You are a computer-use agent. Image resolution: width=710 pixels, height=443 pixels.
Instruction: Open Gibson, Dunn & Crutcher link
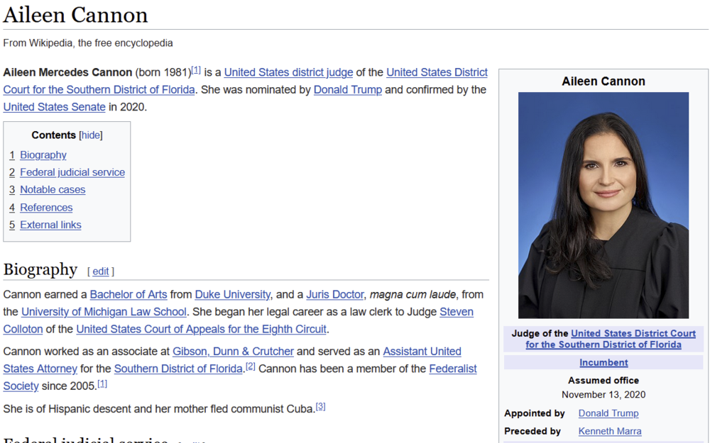(233, 352)
